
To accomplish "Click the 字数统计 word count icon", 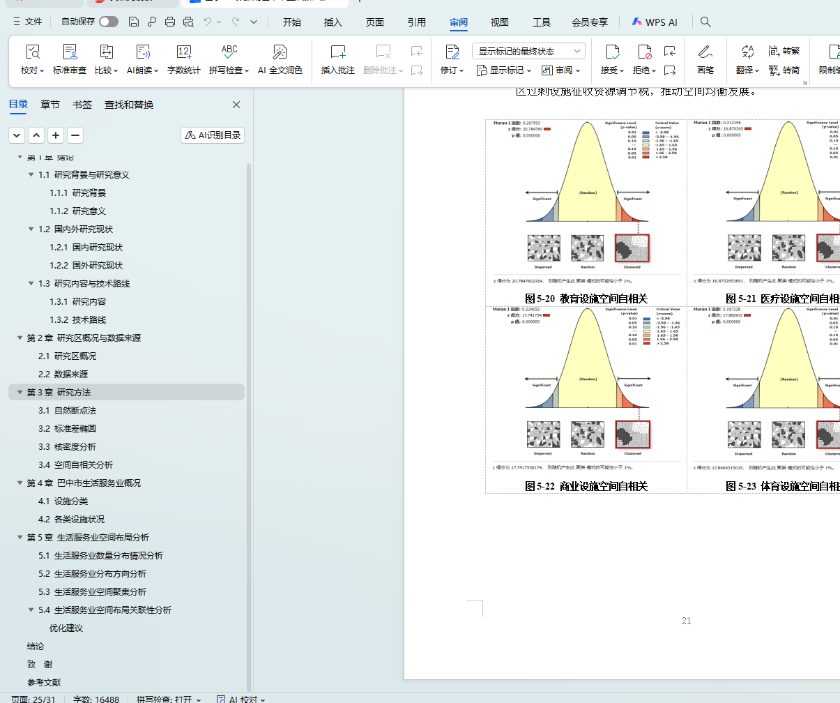I will click(183, 53).
